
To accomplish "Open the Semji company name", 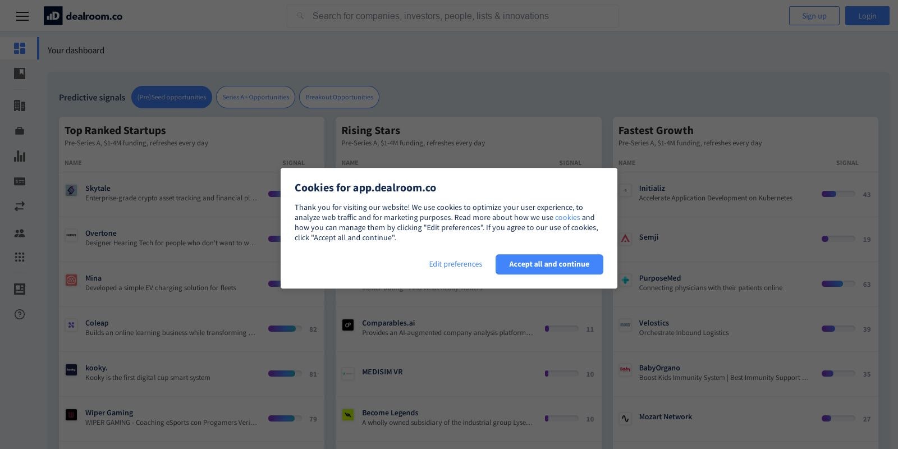I will point(649,237).
